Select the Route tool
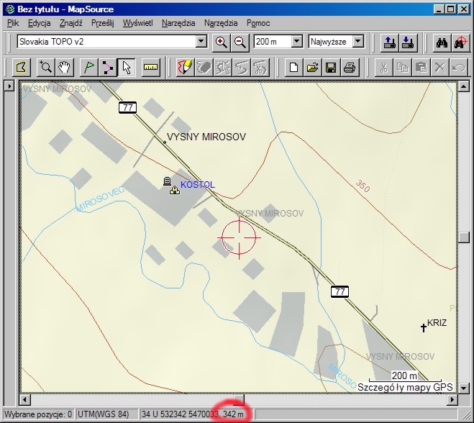474x423 pixels. [108, 67]
